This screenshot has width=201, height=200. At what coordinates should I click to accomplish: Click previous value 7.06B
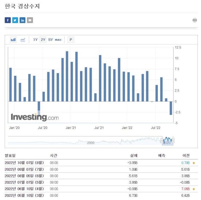tap(185, 189)
